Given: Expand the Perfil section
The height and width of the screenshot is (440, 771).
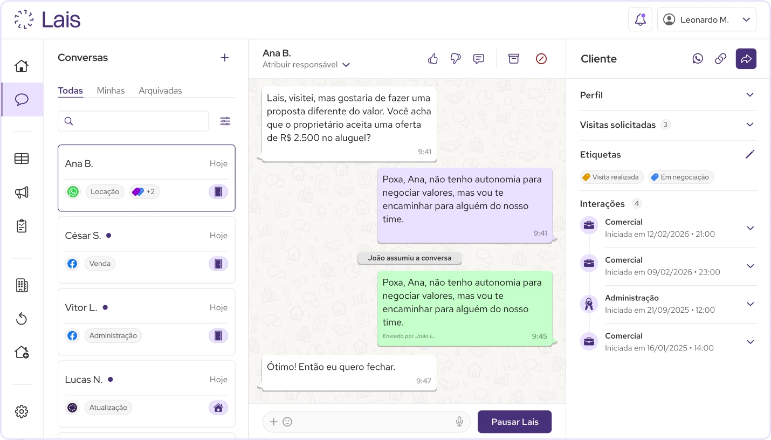Looking at the screenshot, I should pos(668,95).
